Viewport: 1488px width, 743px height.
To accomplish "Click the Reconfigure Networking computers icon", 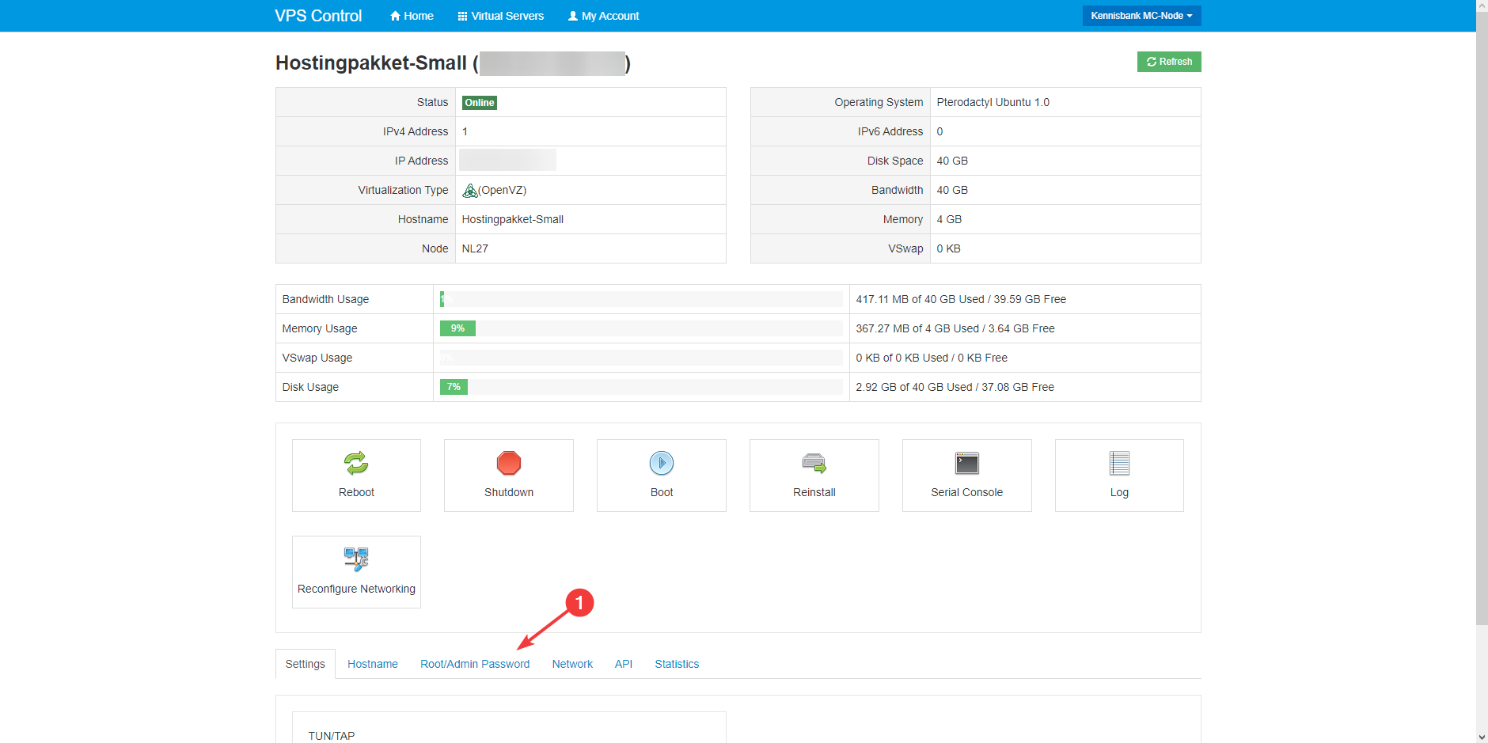I will pos(356,559).
